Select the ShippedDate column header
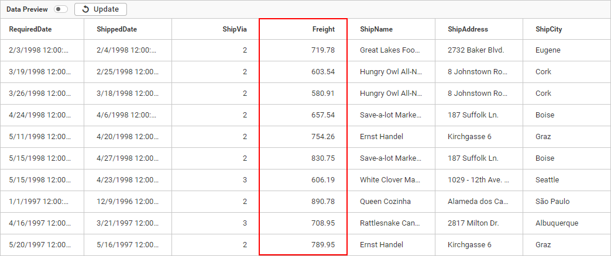The height and width of the screenshot is (256, 611). [x=116, y=29]
